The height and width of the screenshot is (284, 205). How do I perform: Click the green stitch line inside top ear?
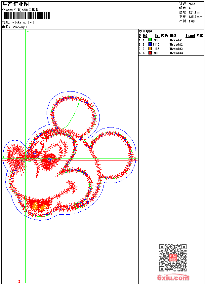coord(74,114)
